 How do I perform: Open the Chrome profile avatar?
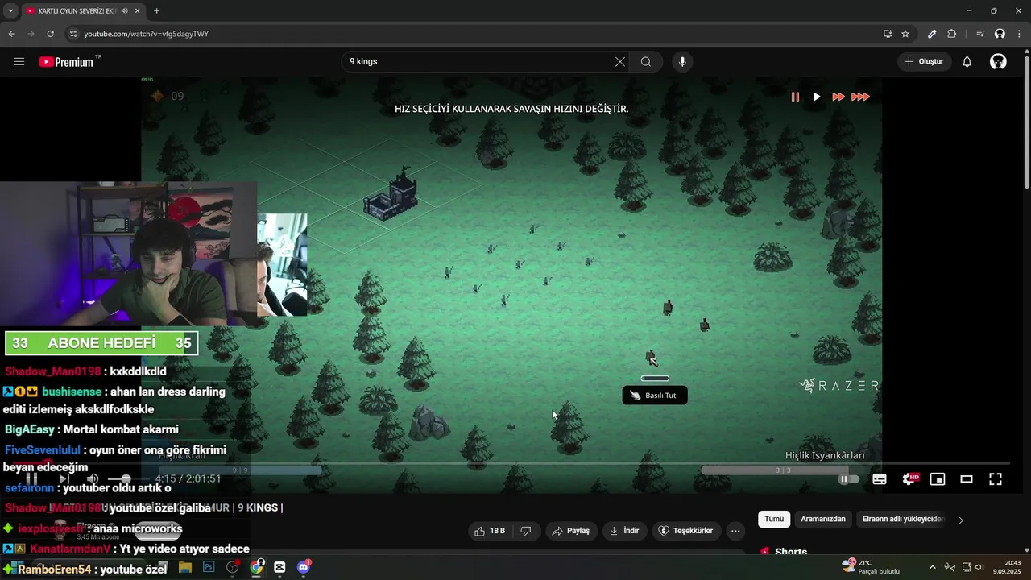pos(1000,34)
